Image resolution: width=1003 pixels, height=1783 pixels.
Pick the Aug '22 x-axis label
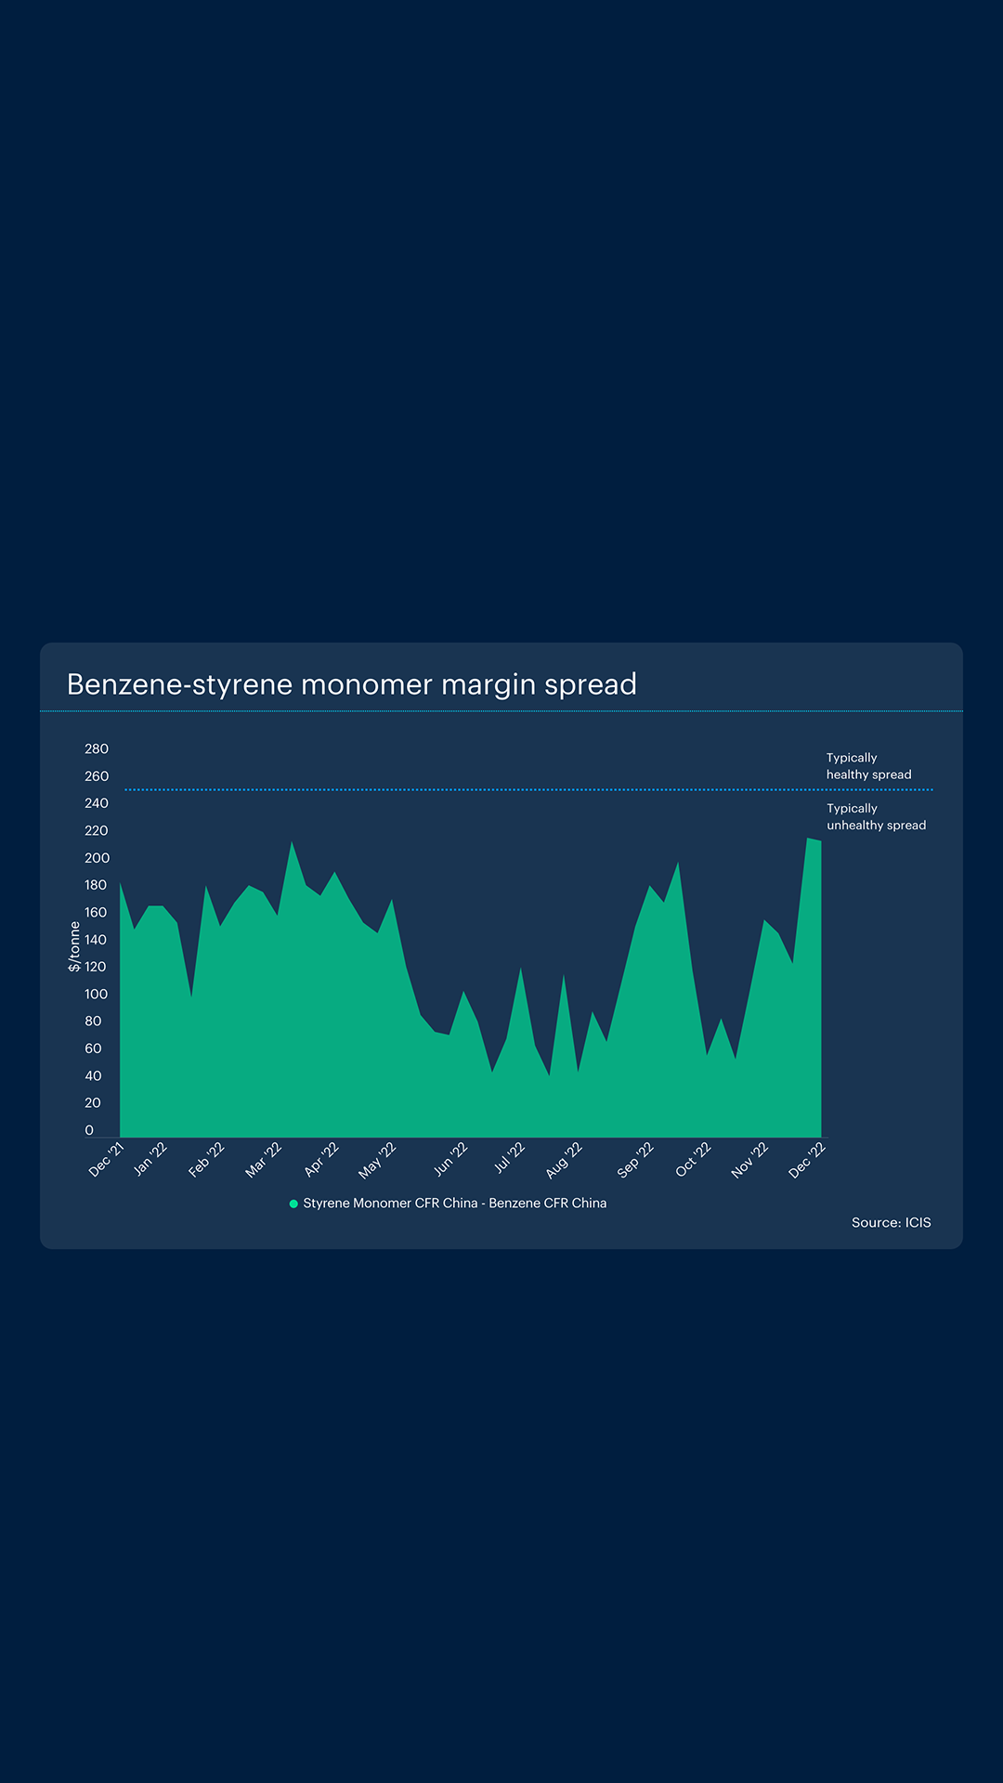pos(564,1160)
